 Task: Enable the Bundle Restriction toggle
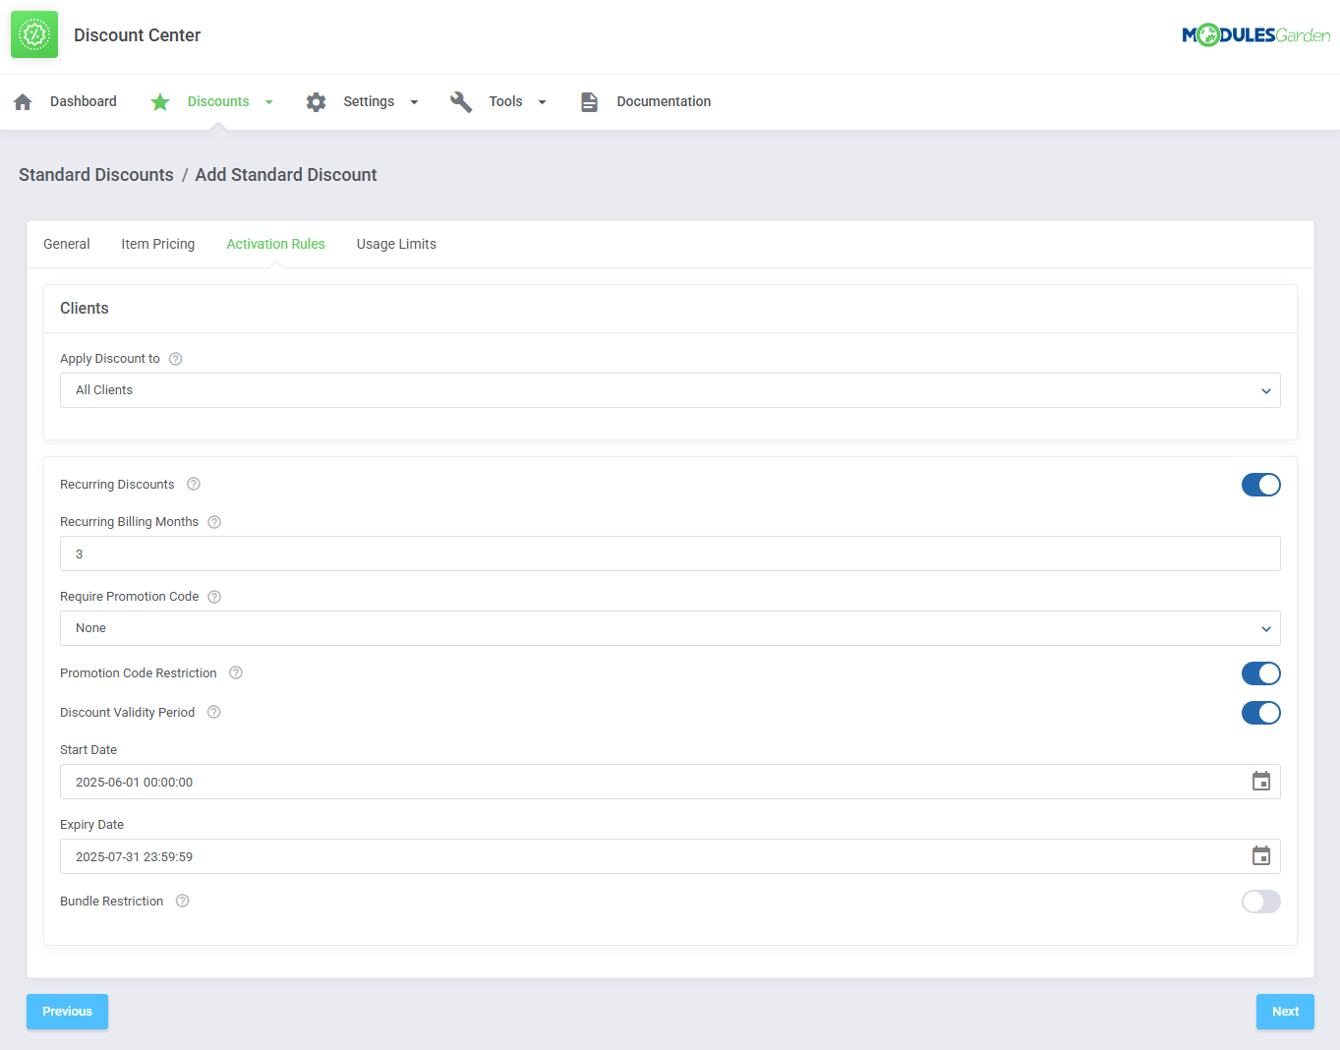pyautogui.click(x=1260, y=902)
